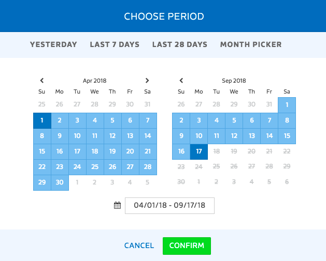Pick September 10 in the calendar

[x=199, y=136]
